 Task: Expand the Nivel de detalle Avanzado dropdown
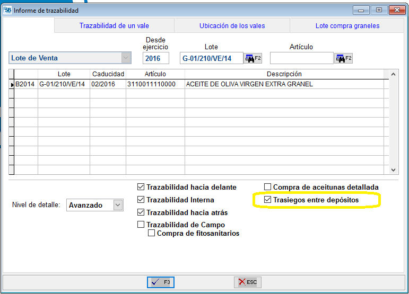click(x=118, y=205)
